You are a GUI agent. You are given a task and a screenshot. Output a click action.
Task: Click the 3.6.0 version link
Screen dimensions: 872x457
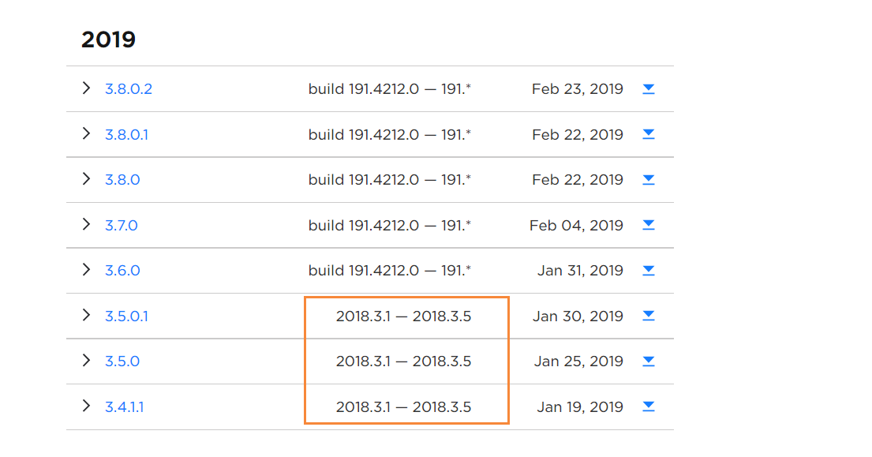(122, 271)
